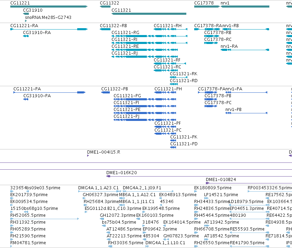Select the CG11221 gene bar

[49, 7]
